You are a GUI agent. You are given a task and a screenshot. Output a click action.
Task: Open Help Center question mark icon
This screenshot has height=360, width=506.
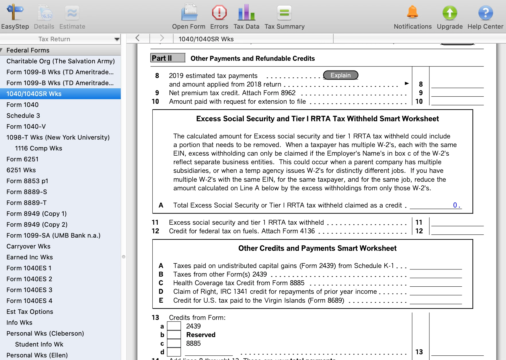tap(485, 13)
